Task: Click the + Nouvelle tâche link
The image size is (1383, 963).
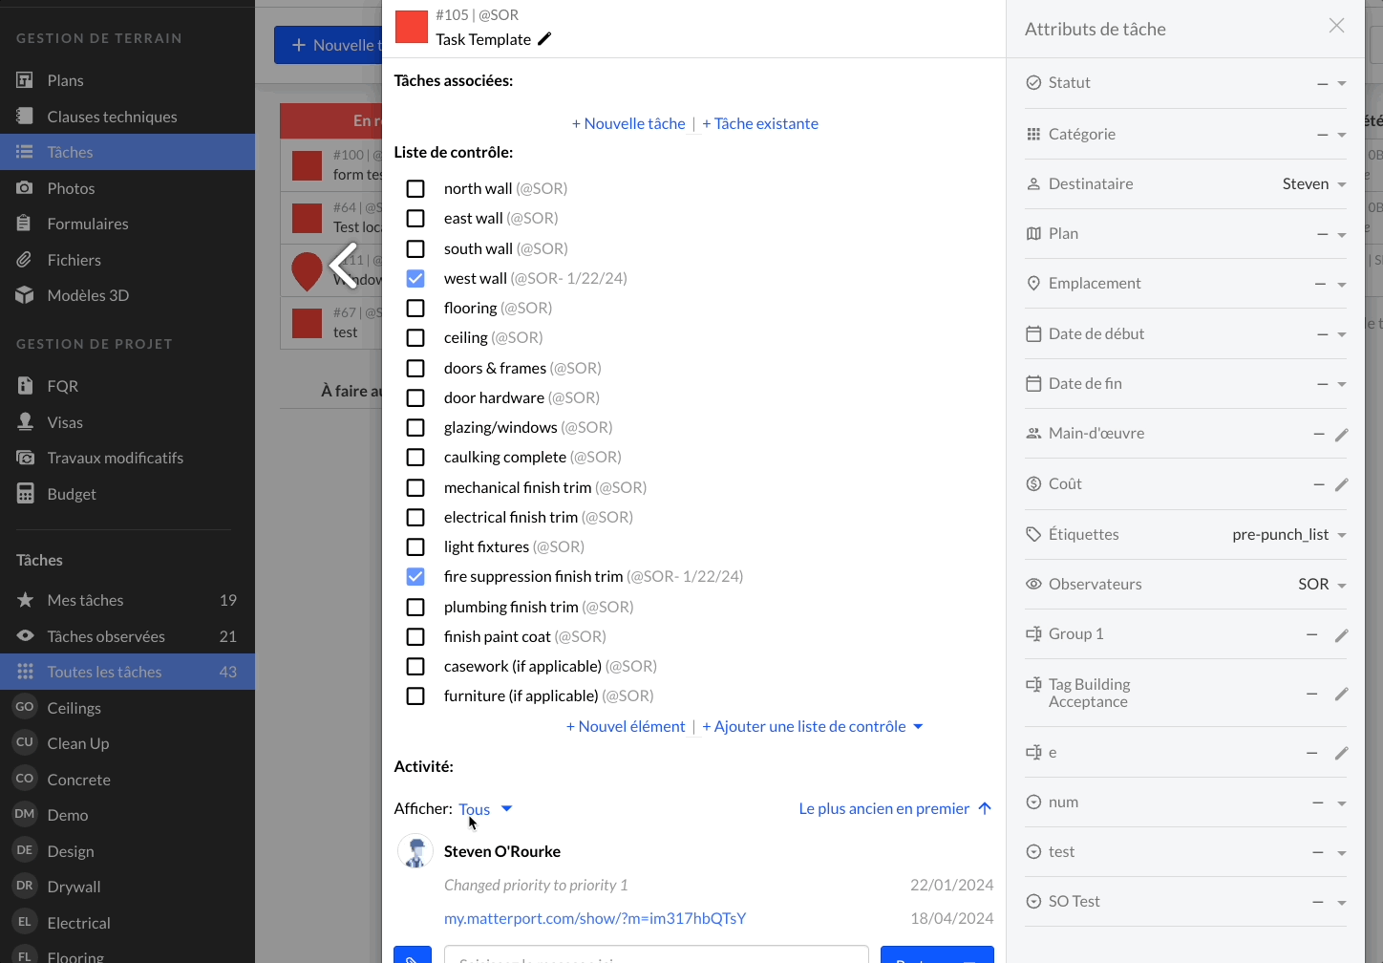Action: click(628, 123)
